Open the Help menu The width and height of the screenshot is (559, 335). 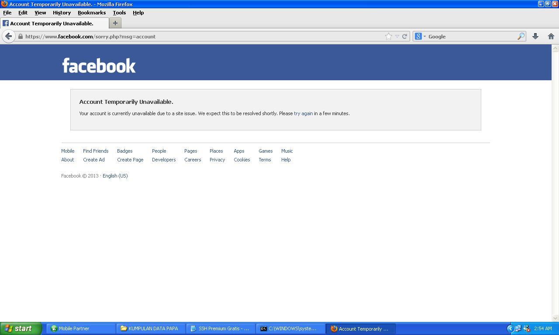click(138, 13)
